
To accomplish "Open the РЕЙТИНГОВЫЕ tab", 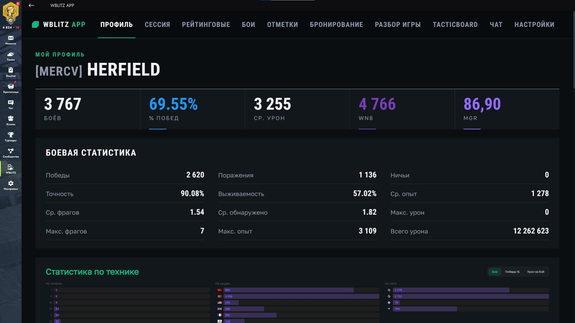I will click(x=206, y=25).
